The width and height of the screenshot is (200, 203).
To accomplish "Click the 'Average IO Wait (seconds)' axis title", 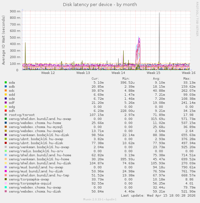I will click(3, 40).
